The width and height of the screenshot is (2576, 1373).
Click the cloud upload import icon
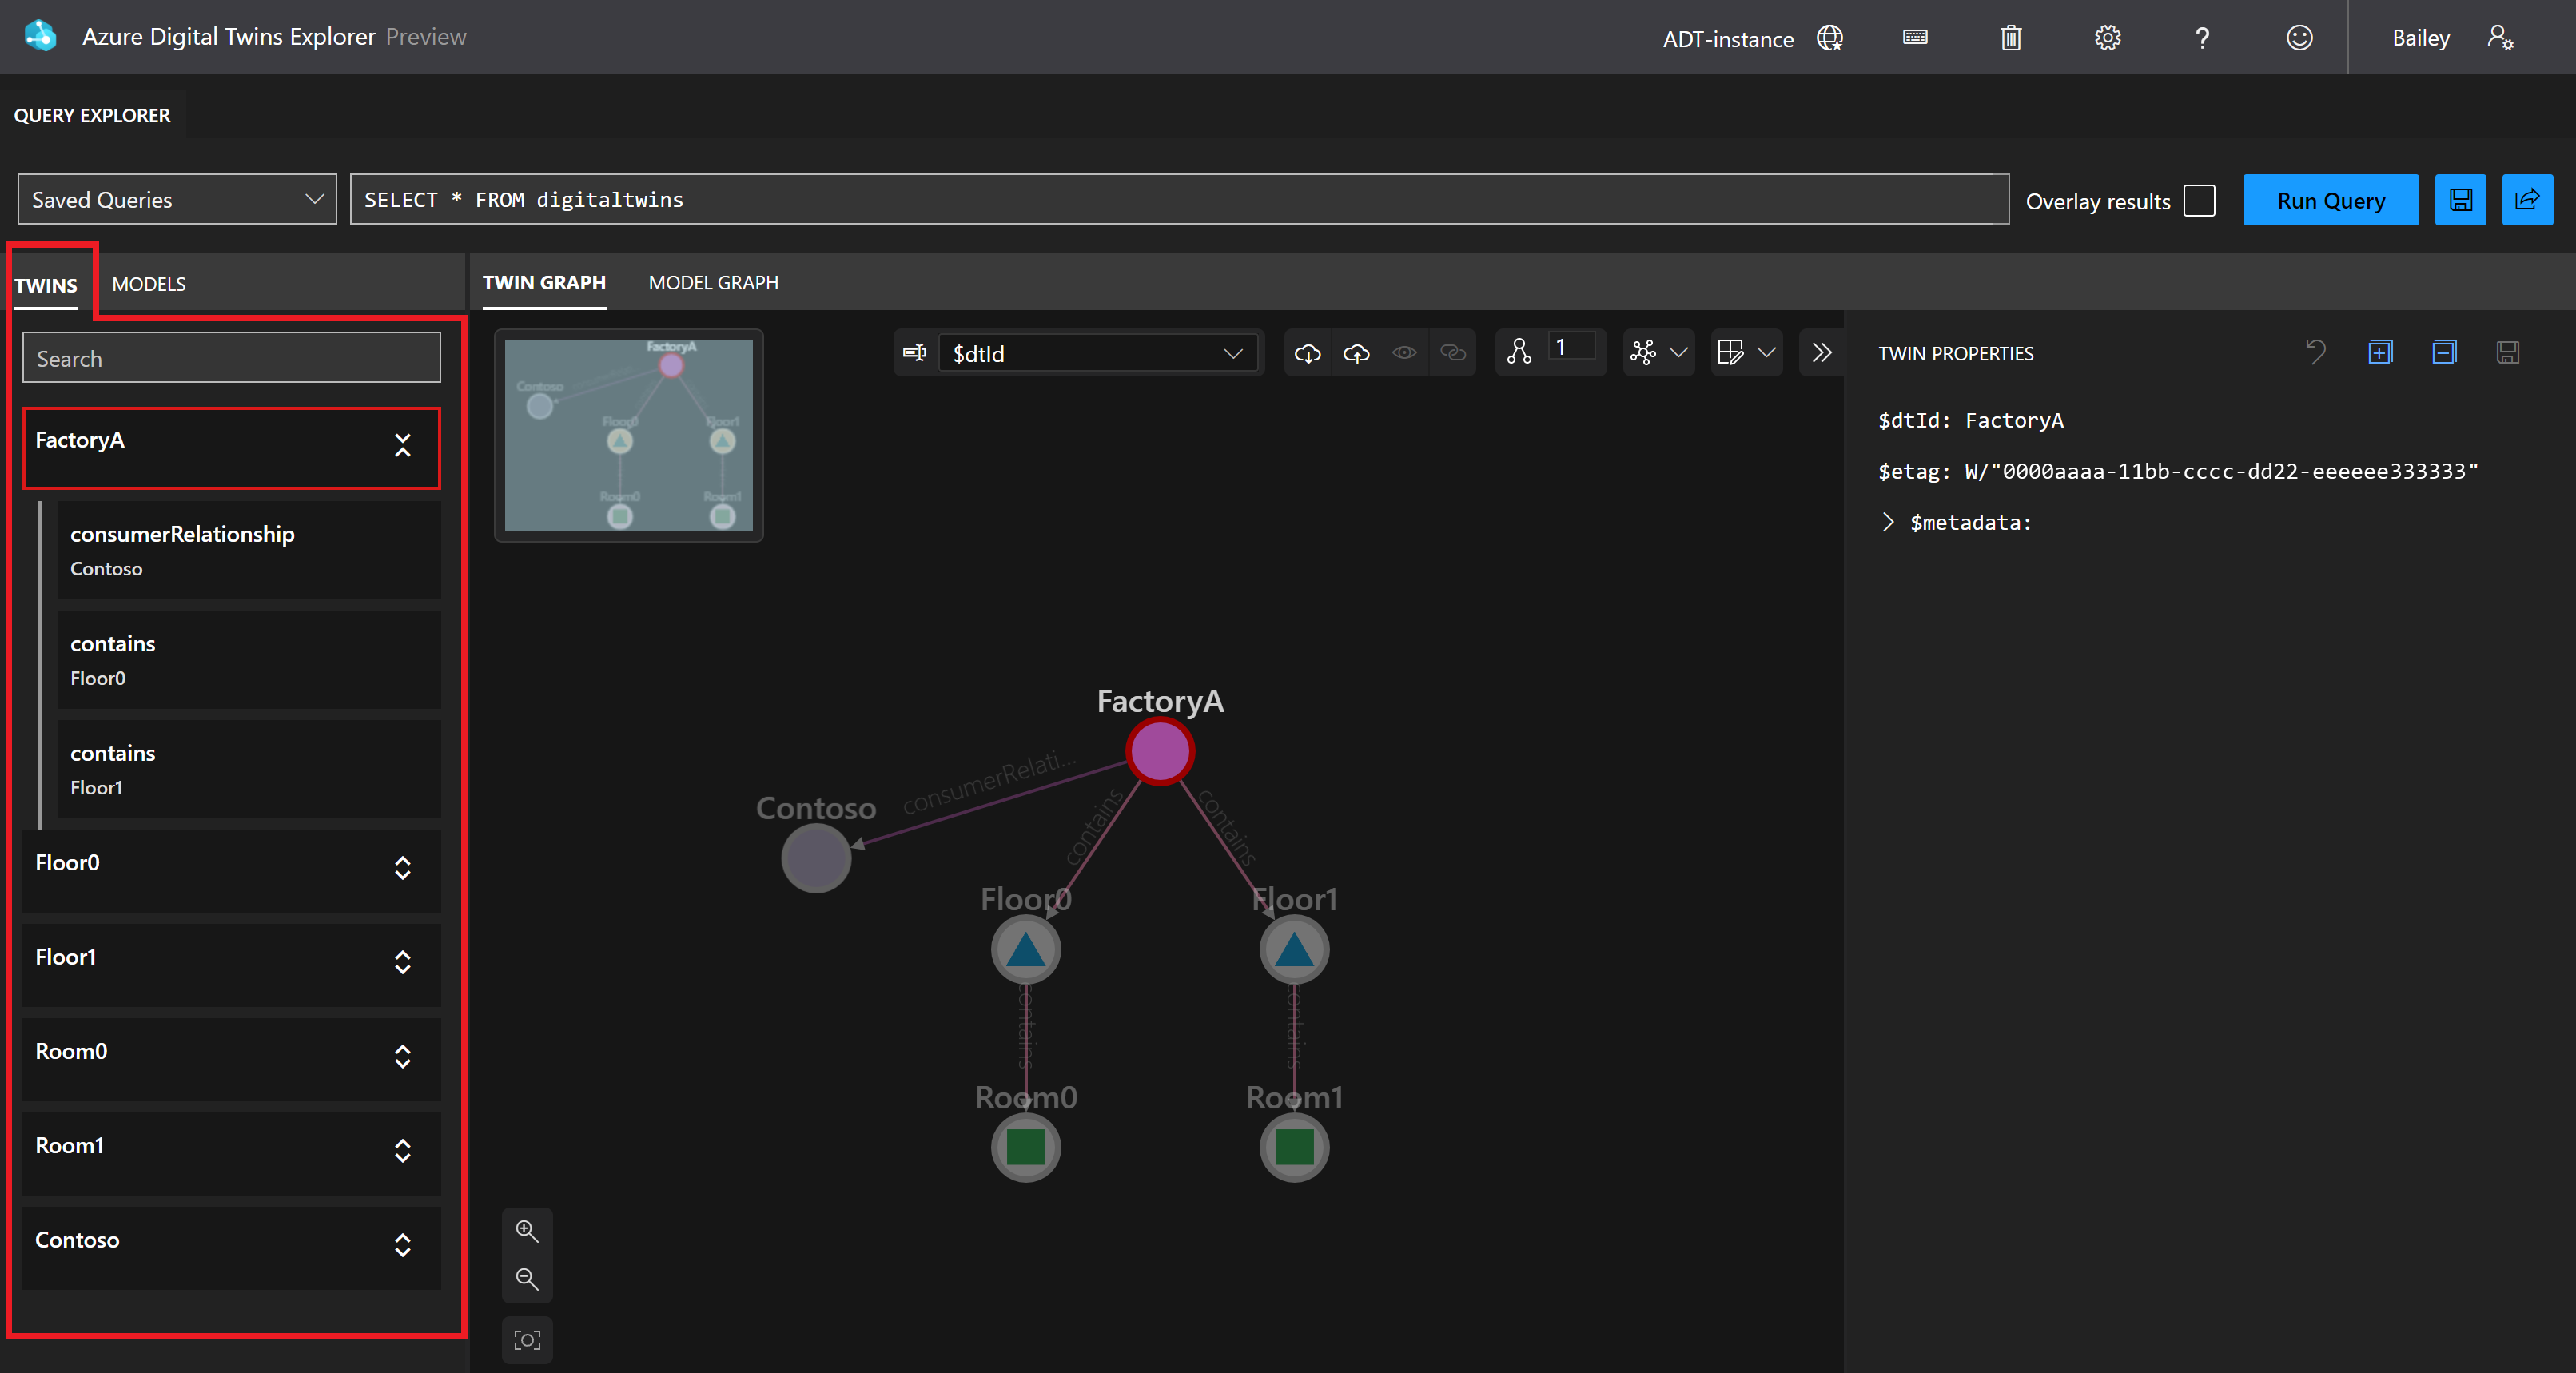pyautogui.click(x=1356, y=352)
